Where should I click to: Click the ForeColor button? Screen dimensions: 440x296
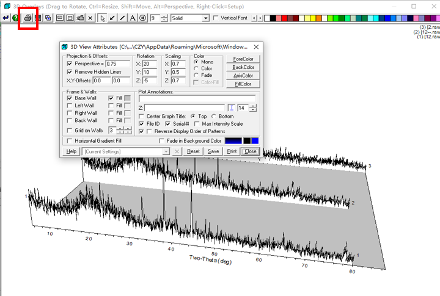pos(243,59)
